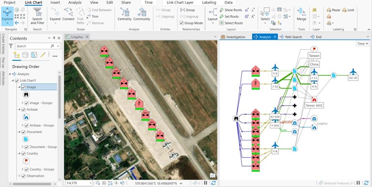
Task: Click the Community analysis icon
Action: 142,14
